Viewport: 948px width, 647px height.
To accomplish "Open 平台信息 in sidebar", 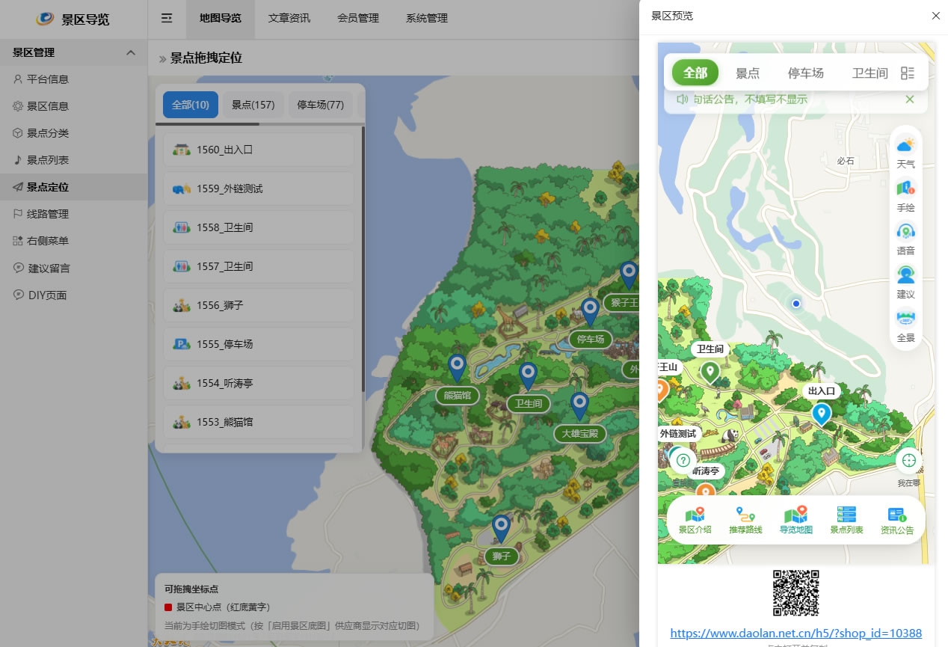I will click(73, 79).
